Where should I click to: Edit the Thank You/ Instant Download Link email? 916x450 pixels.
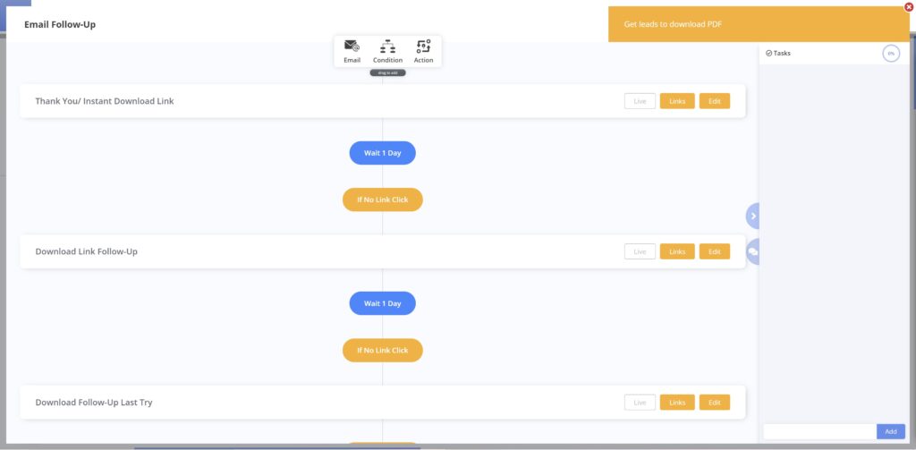pos(715,101)
